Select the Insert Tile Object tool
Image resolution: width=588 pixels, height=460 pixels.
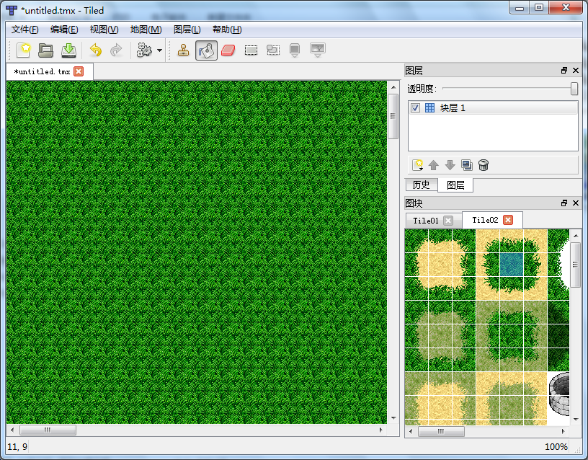[x=318, y=50]
